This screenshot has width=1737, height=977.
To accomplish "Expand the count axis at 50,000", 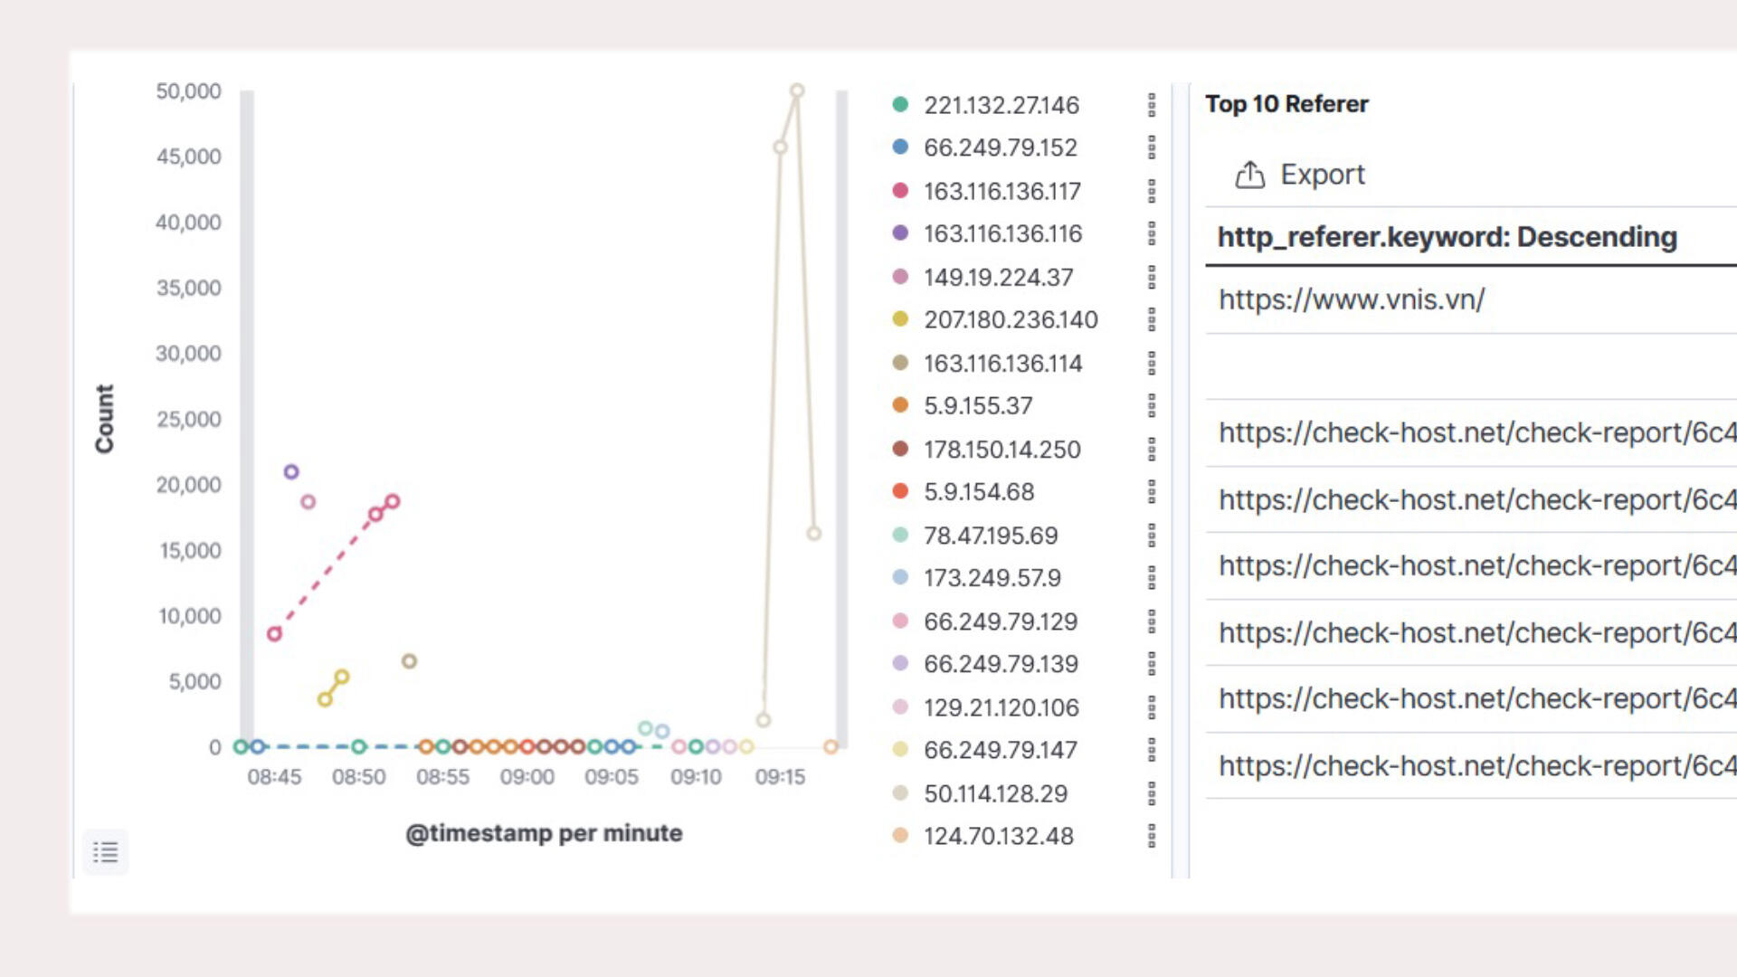I will (x=186, y=90).
